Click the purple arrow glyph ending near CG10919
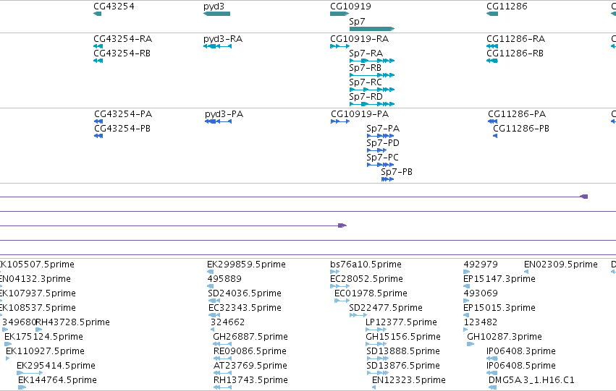616x391 pixels. (x=342, y=225)
